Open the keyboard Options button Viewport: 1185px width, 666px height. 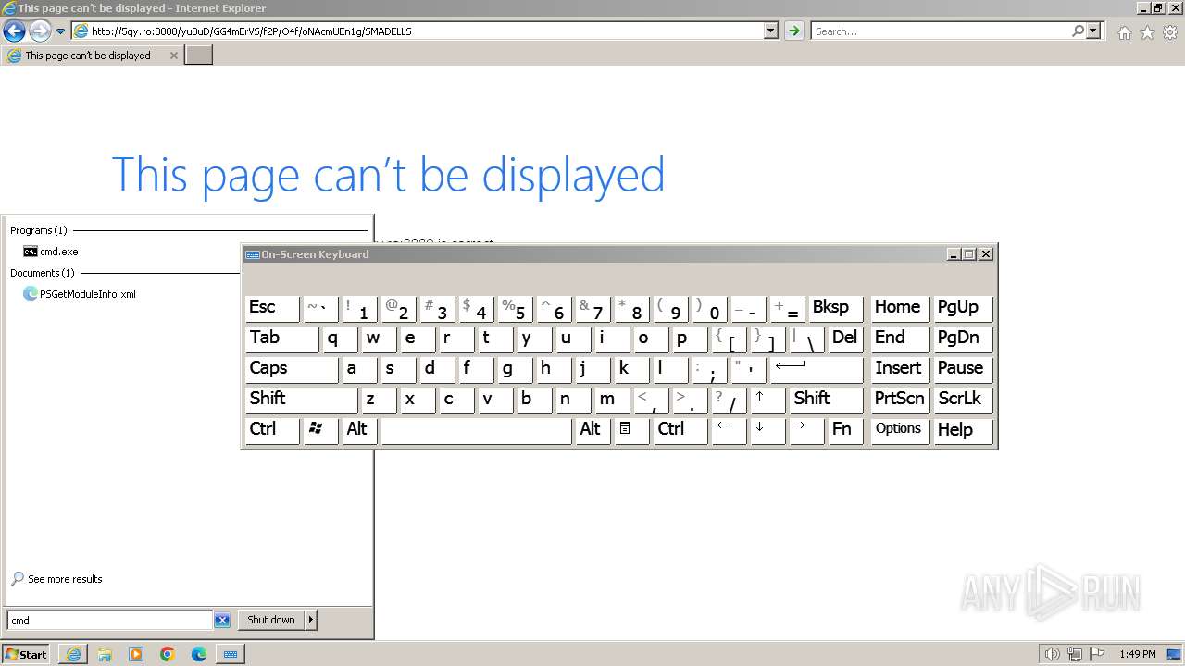pos(900,430)
